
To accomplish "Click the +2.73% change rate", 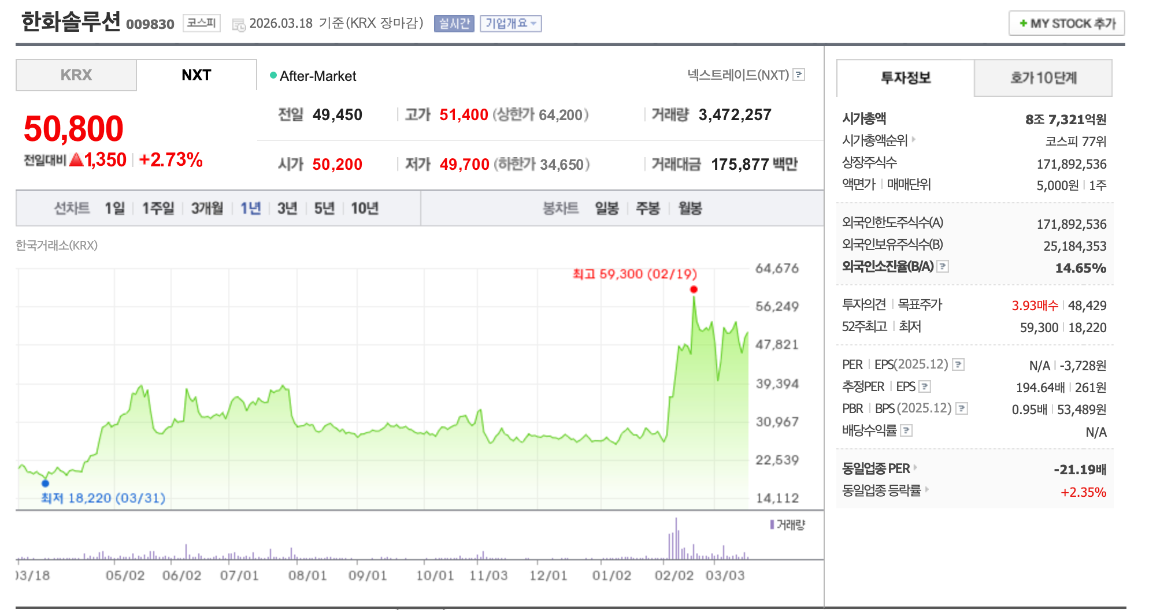I will click(171, 160).
